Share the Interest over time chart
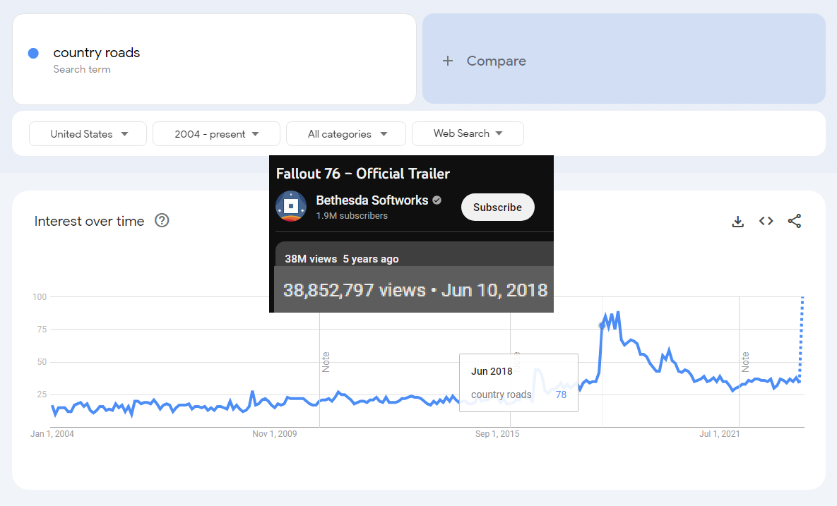Viewport: 837px width, 506px height. 795,221
